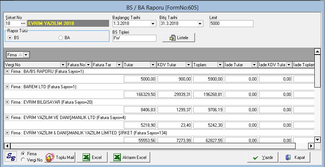Click vertical scrollbar down arrow
Viewport: 325px width, 167px height.
[317, 140]
